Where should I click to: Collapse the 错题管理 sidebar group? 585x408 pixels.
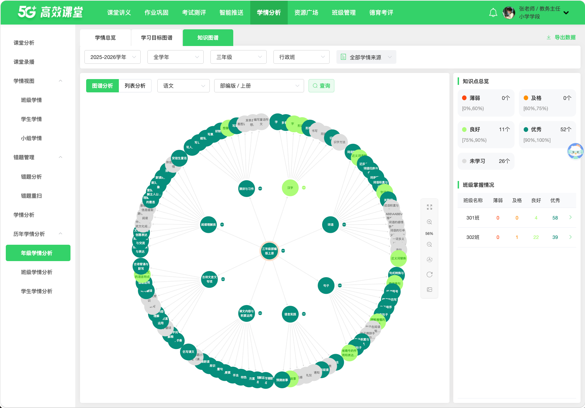[x=61, y=157]
